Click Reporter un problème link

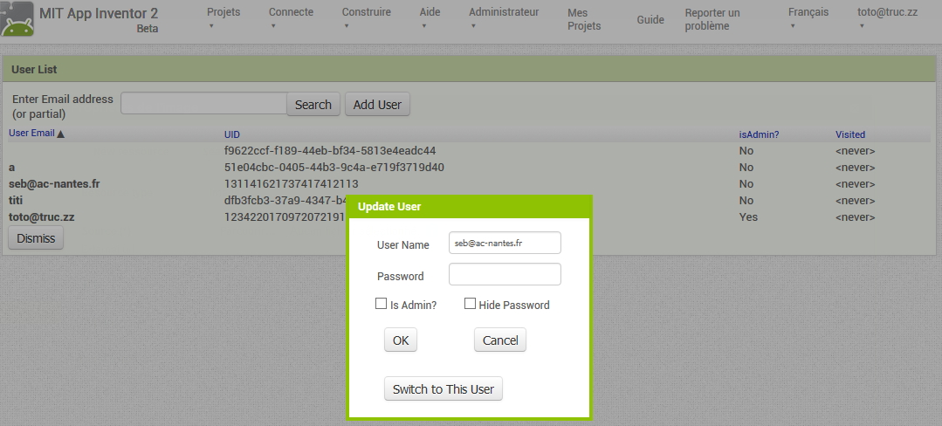tap(712, 19)
